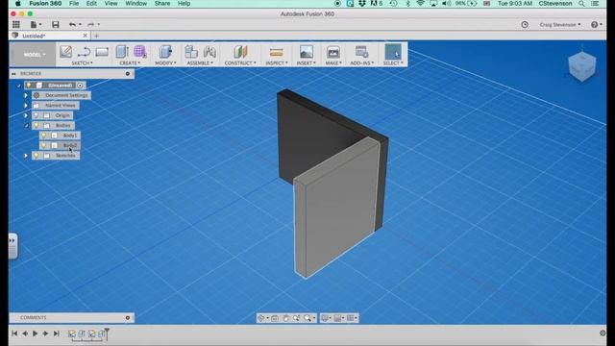The image size is (615, 346).
Task: Toggle visibility bulb for Body1
Action: (43, 136)
